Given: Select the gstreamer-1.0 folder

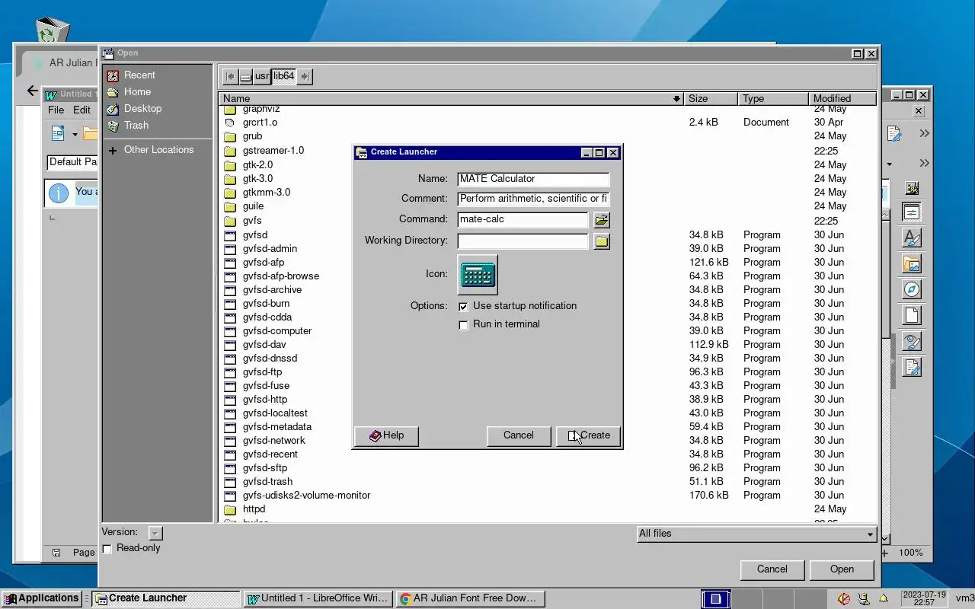Looking at the screenshot, I should [547, 151].
